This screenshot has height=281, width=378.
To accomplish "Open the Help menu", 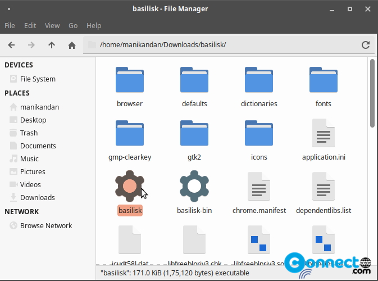I will 94,25.
